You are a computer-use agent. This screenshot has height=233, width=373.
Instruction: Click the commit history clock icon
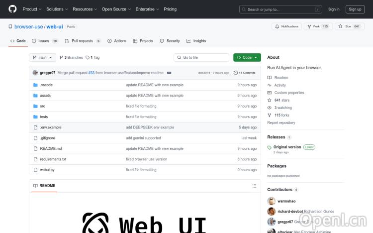tap(235, 73)
